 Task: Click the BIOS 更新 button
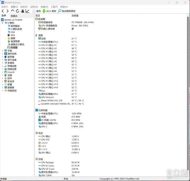(x=49, y=11)
